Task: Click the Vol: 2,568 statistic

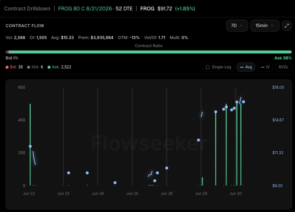Action: tap(15, 38)
